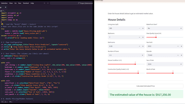185x104 pixels.
Task: Click the View Quality Score slider handle
Action: pyautogui.click(x=156, y=37)
